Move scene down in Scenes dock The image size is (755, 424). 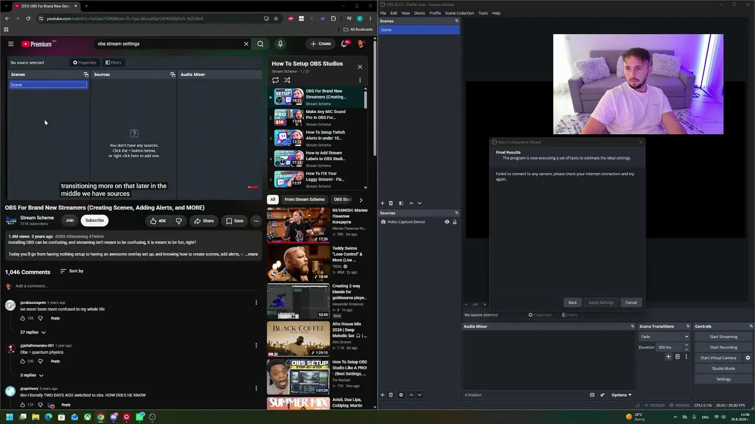419,203
